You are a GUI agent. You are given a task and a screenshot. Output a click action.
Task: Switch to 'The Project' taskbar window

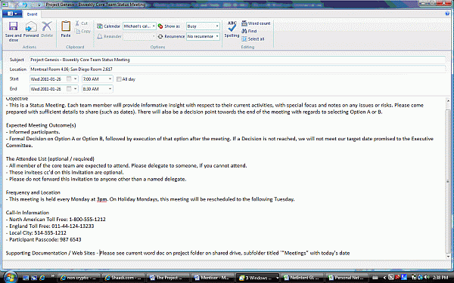click(167, 278)
